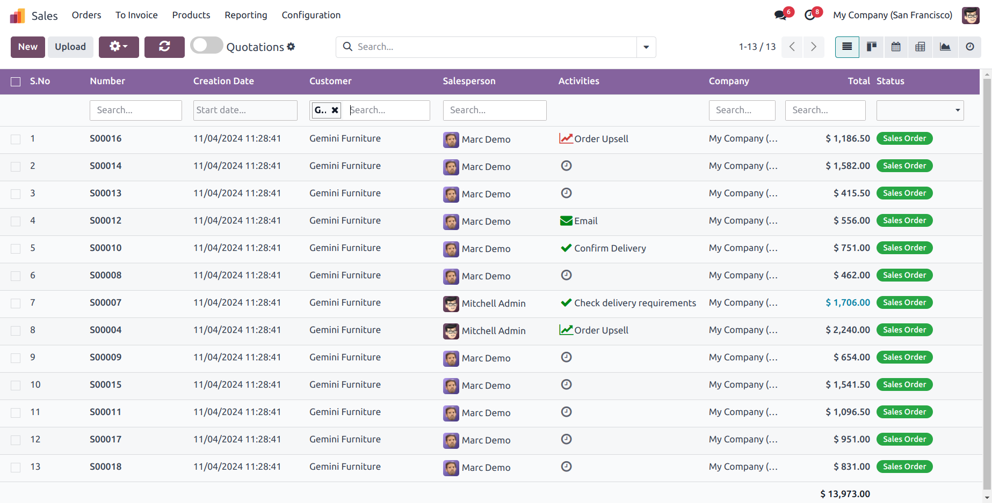Open activity clock for S00018

point(566,467)
